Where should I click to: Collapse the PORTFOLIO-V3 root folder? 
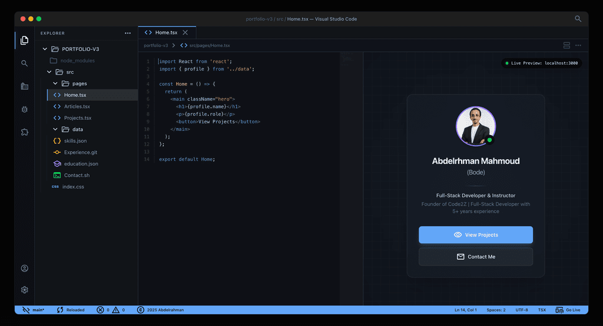[x=45, y=49]
